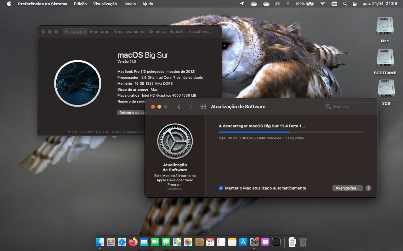The width and height of the screenshot is (403, 251).
Task: Open Notes from the Dock
Action: (x=232, y=242)
